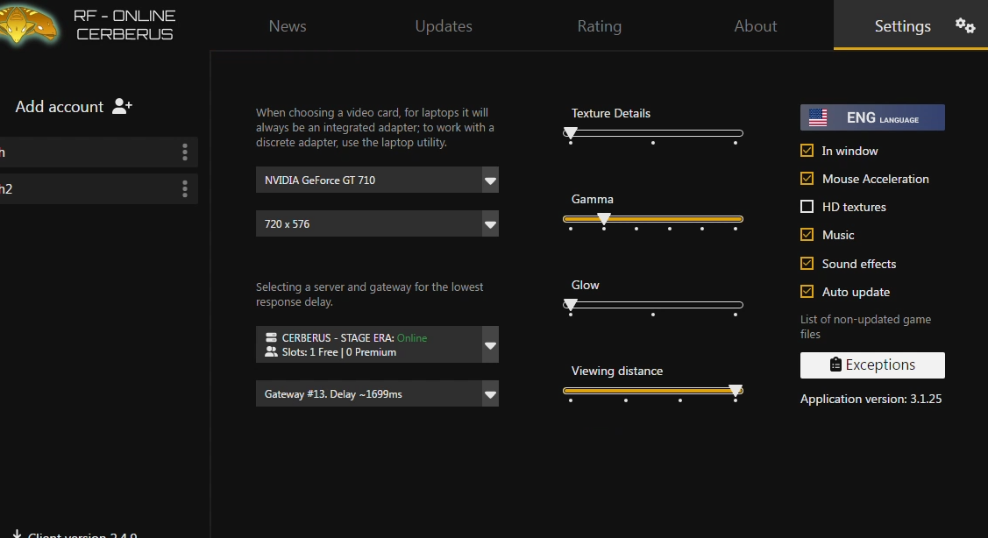Click the RF Online Cerberus logo

(x=30, y=25)
